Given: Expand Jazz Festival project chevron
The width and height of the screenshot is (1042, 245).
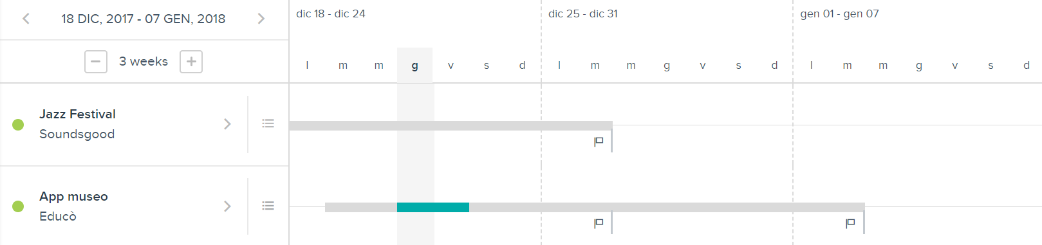Looking at the screenshot, I should click(x=227, y=124).
